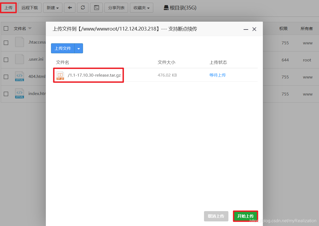Viewport: 319px width, 226px height.
Task: Click the 上传状态 column header in dialog
Action: (x=218, y=62)
